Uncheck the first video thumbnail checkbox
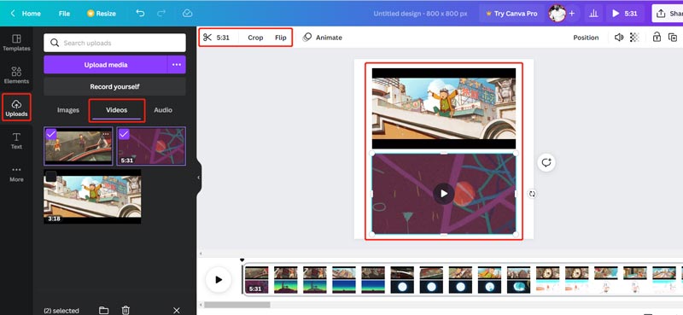Screen dimensions: 683x315 (x=51, y=134)
